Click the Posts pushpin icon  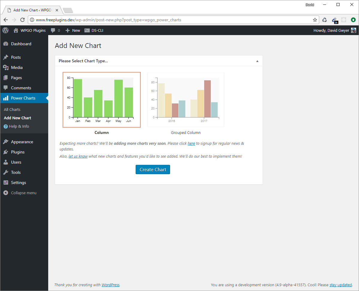[x=6, y=57]
